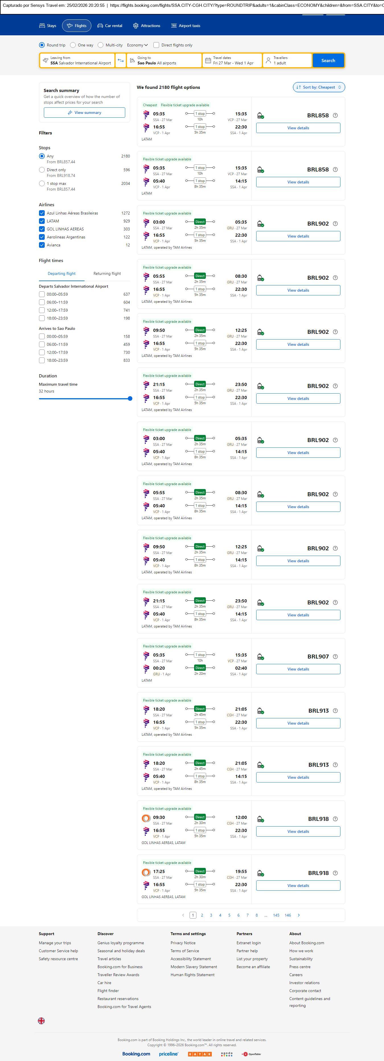The height and width of the screenshot is (1061, 384).
Task: Click the calendar icon in Travel dates
Action: click(208, 61)
